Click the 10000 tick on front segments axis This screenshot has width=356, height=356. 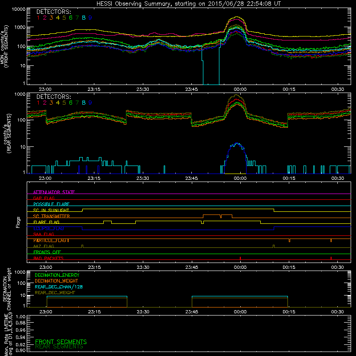(x=18, y=9)
